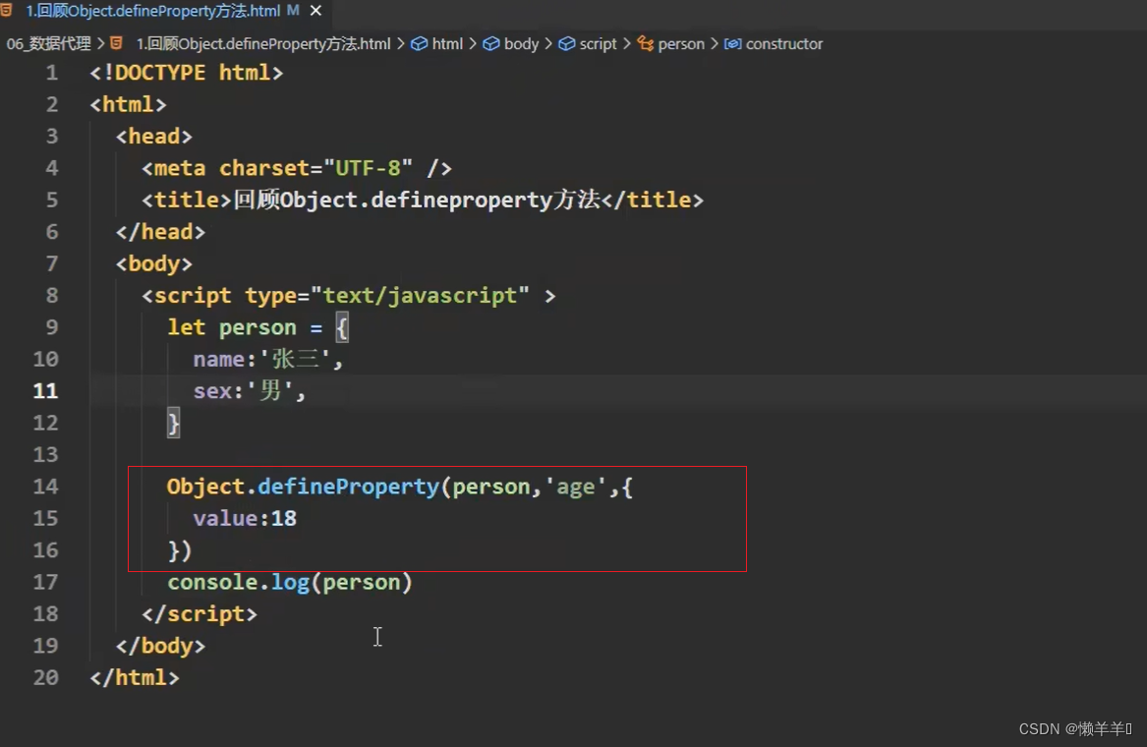Select the body breadcrumb symbol
1147x747 pixels.
click(521, 44)
